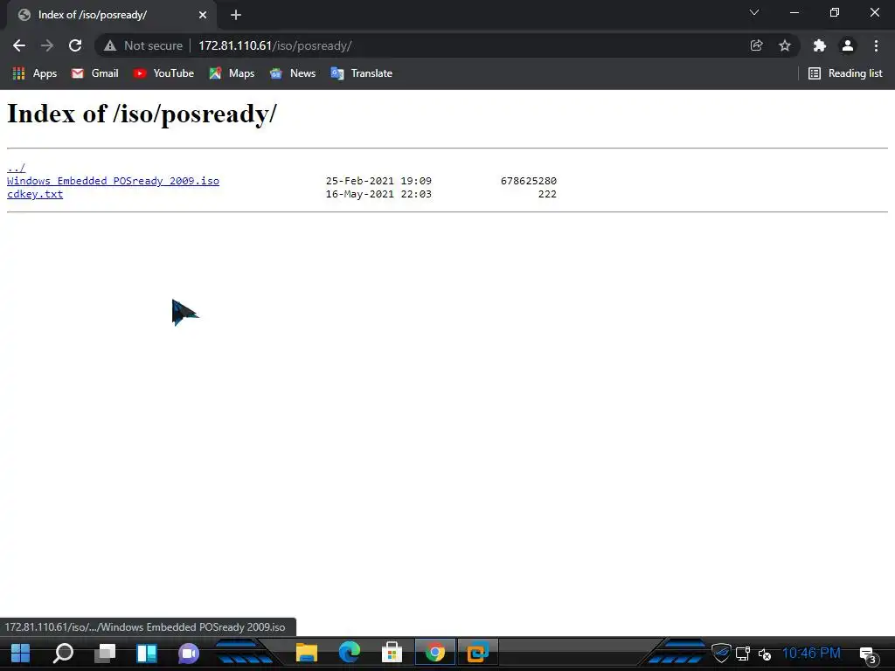
Task: Open the Reading list panel
Action: coord(846,73)
